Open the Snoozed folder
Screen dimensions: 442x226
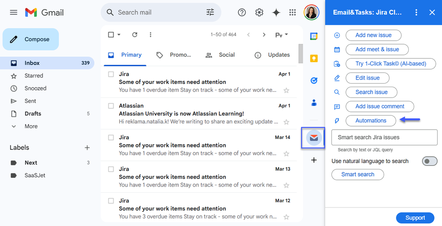(x=47, y=88)
